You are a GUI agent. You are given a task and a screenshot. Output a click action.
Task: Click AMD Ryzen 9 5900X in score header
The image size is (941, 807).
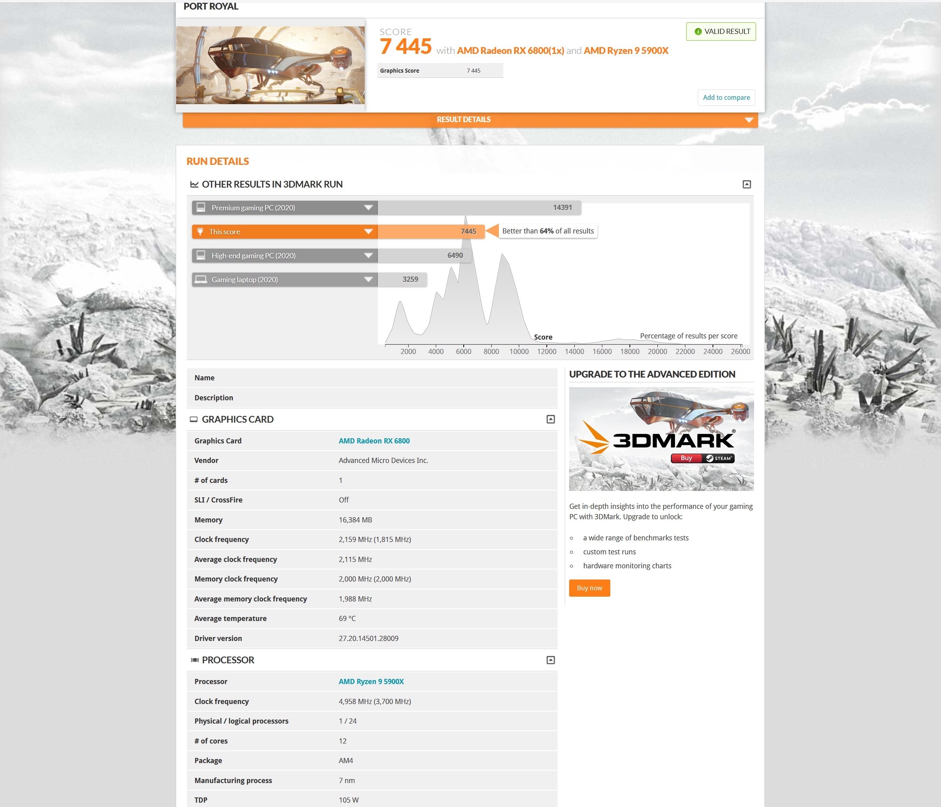click(x=626, y=50)
